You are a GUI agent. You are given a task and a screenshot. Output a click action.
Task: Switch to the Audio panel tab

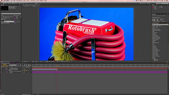pyautogui.click(x=156, y=5)
